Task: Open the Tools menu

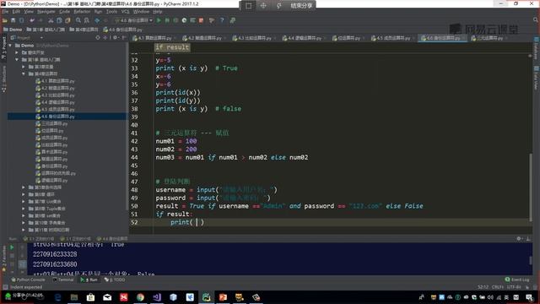Action: (x=111, y=12)
